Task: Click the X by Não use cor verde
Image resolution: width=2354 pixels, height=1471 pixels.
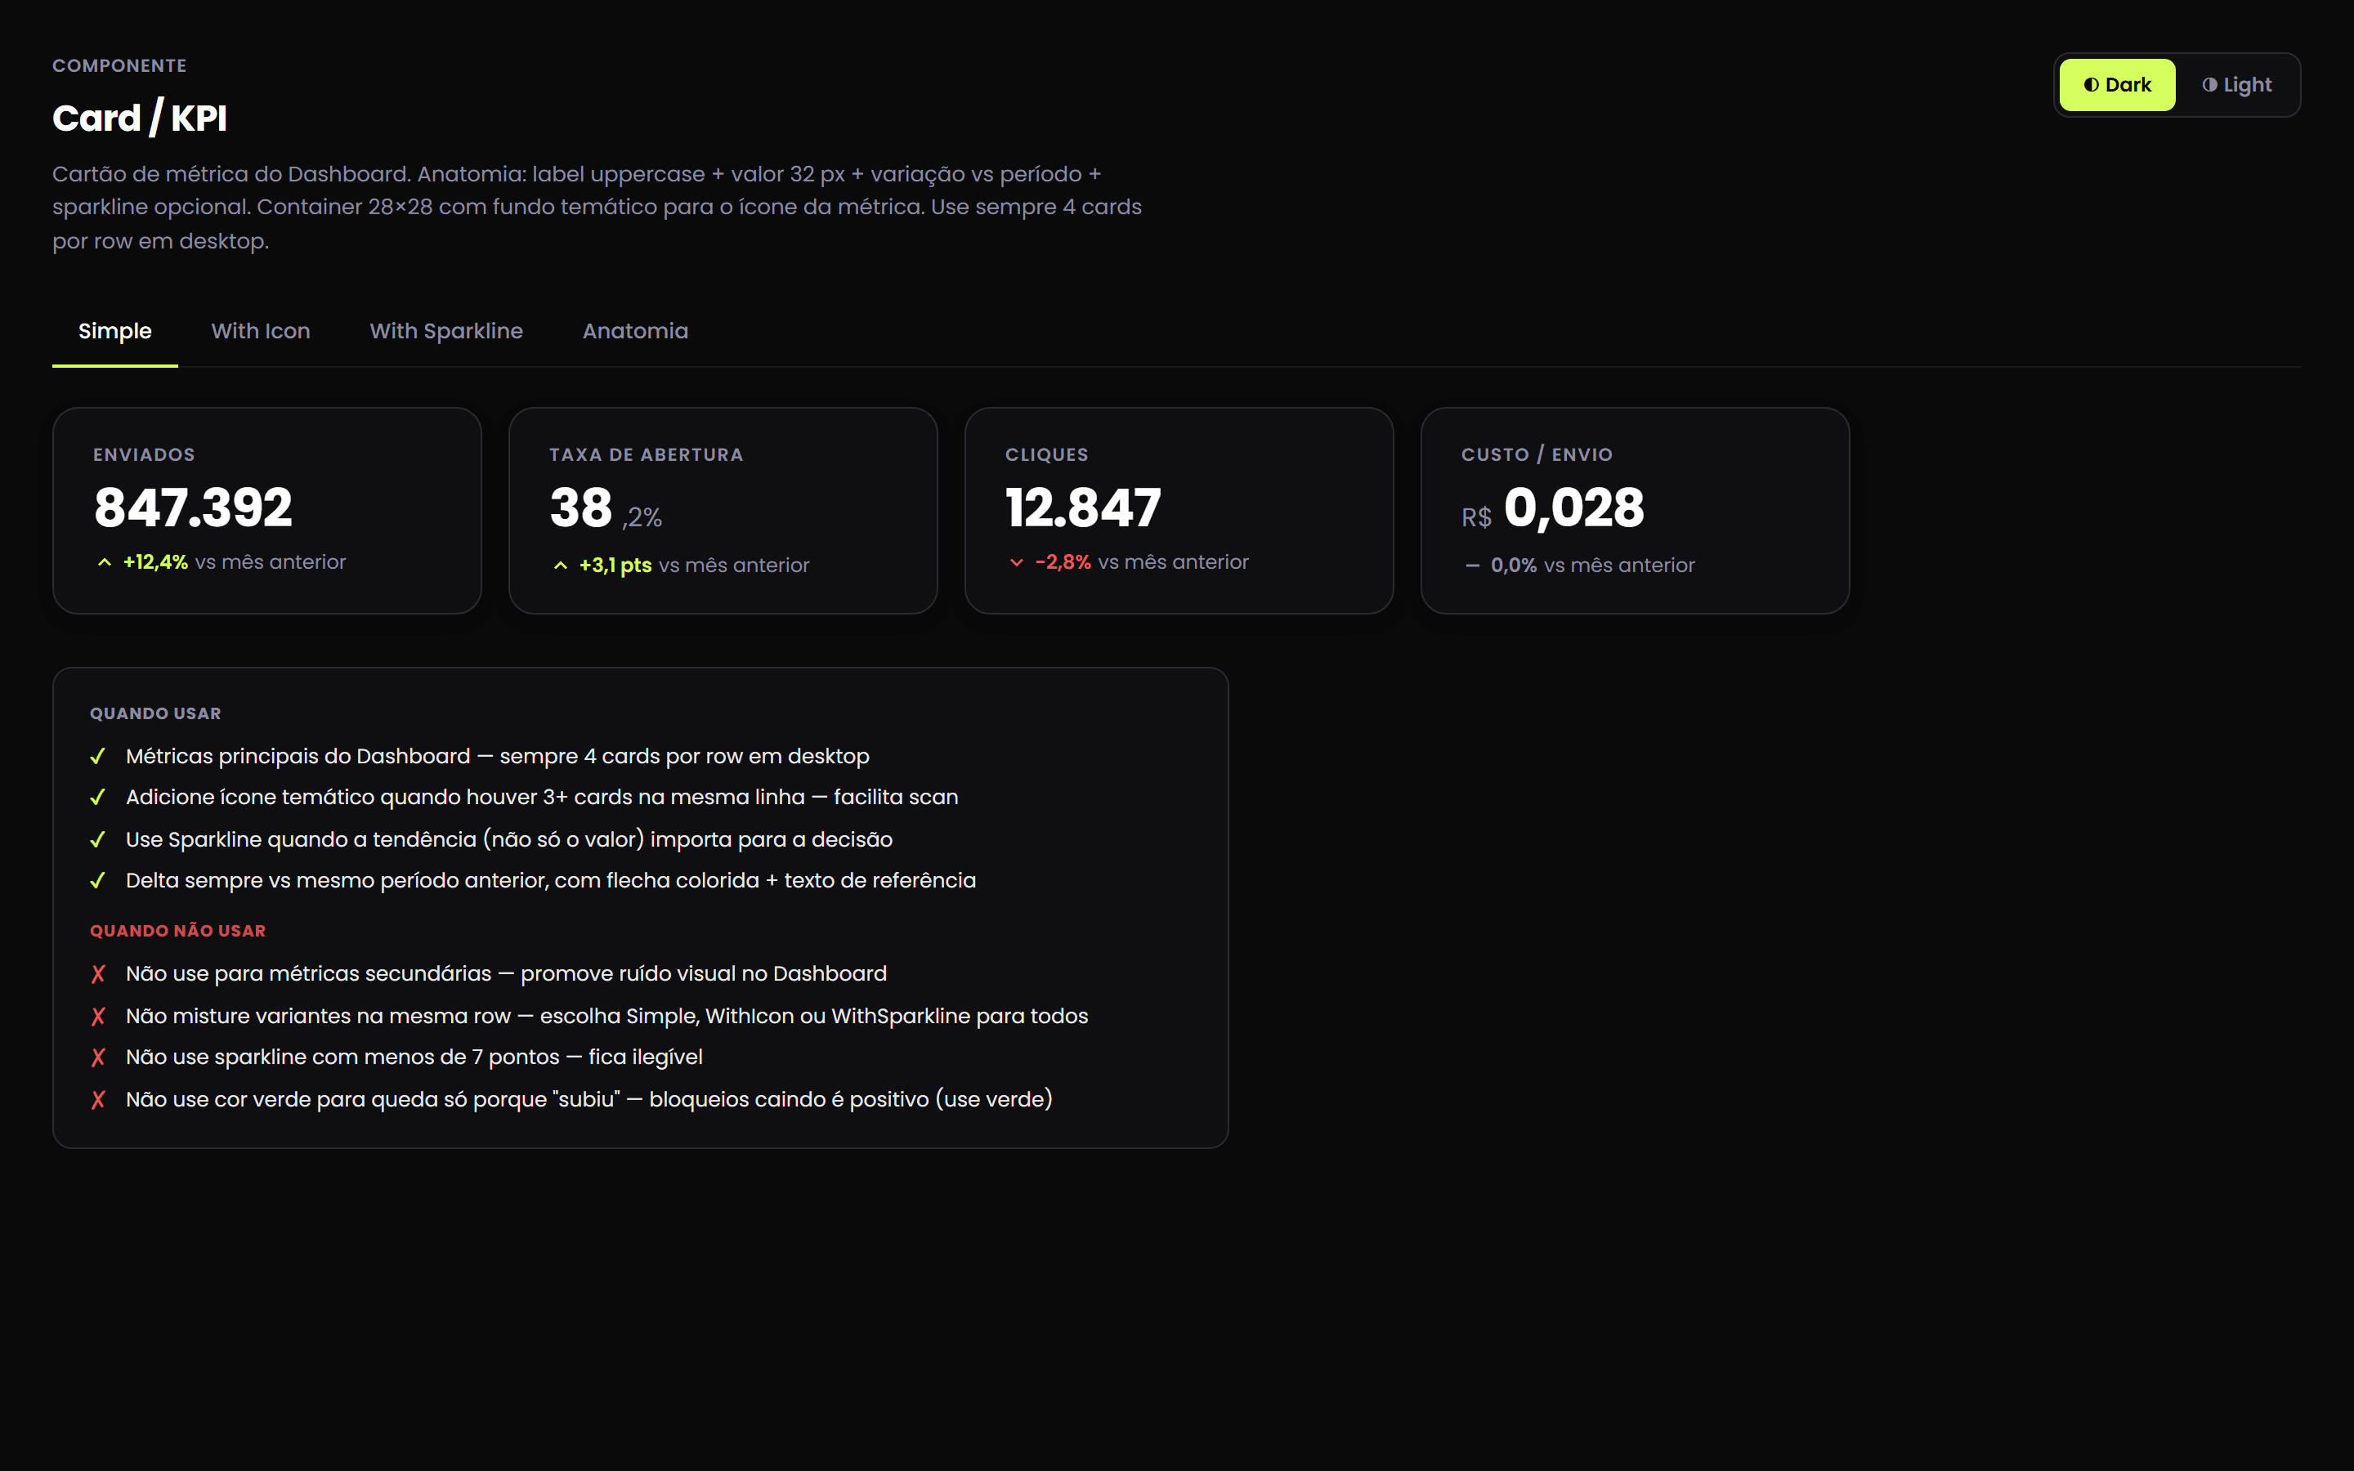Action: (x=98, y=1099)
